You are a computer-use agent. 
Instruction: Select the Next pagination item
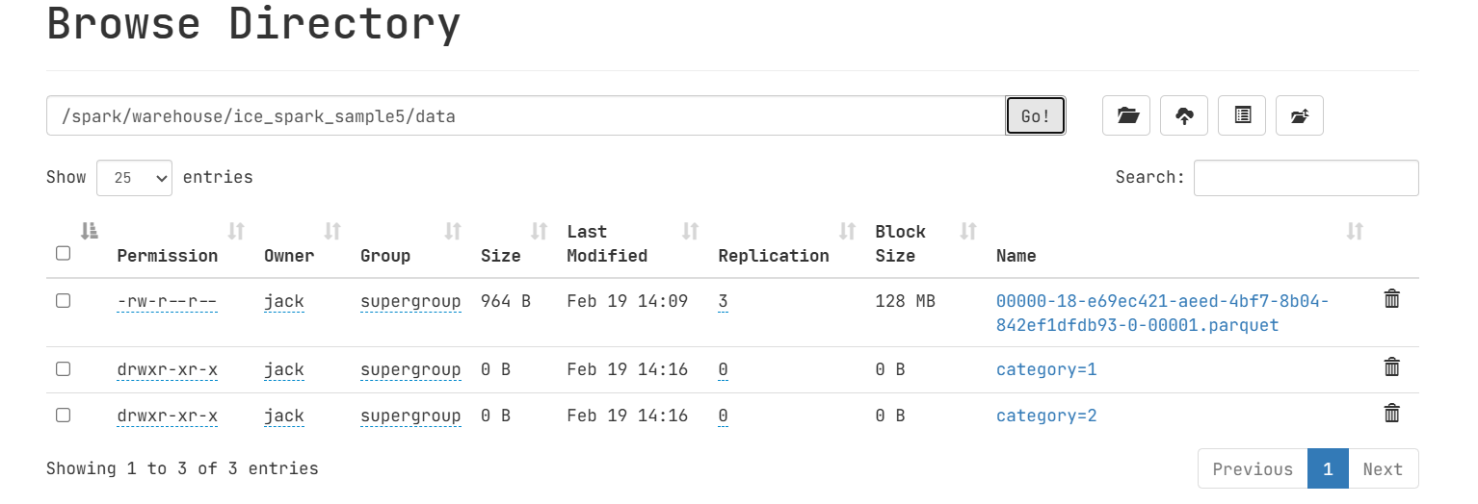point(1383,468)
